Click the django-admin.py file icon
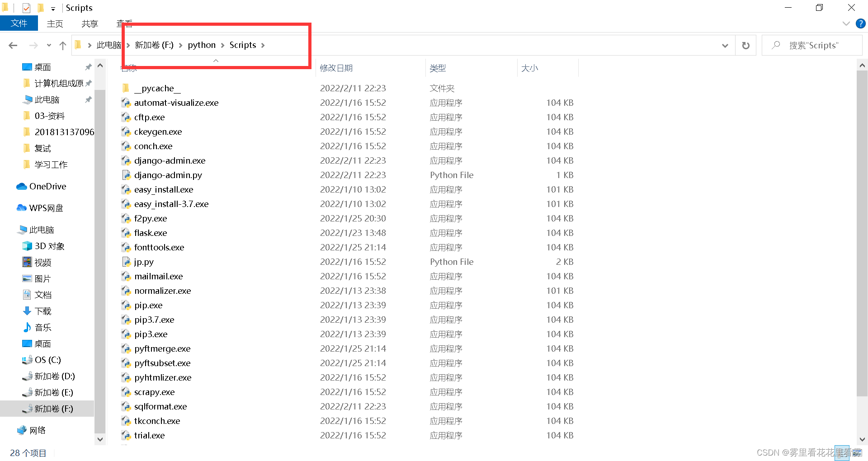Screen dimensions: 868x461 coord(126,175)
